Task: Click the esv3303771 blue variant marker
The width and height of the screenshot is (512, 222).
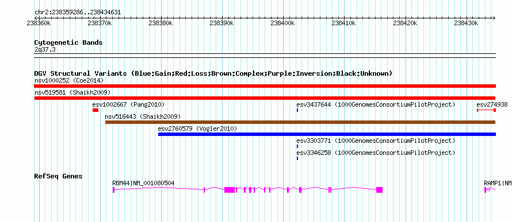Action: (x=297, y=146)
